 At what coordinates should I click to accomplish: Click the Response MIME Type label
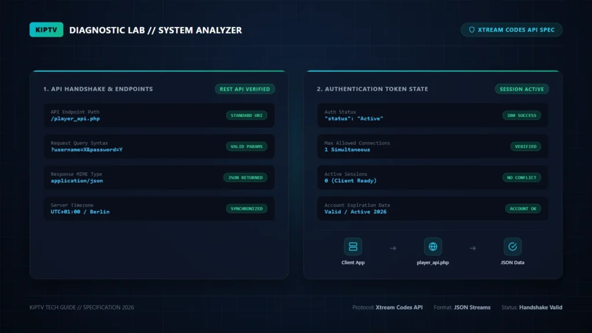(x=76, y=174)
